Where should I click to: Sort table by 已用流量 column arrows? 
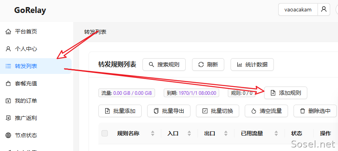pyautogui.click(x=276, y=133)
